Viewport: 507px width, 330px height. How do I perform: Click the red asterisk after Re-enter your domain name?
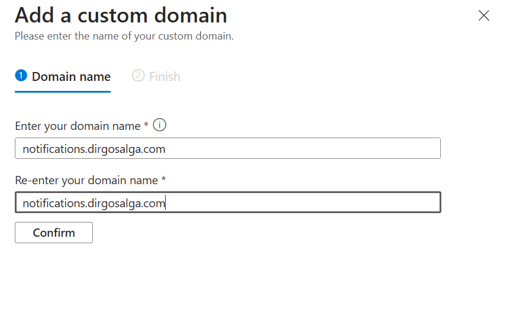163,179
